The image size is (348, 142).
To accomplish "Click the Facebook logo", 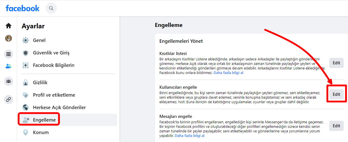I will [x=22, y=8].
